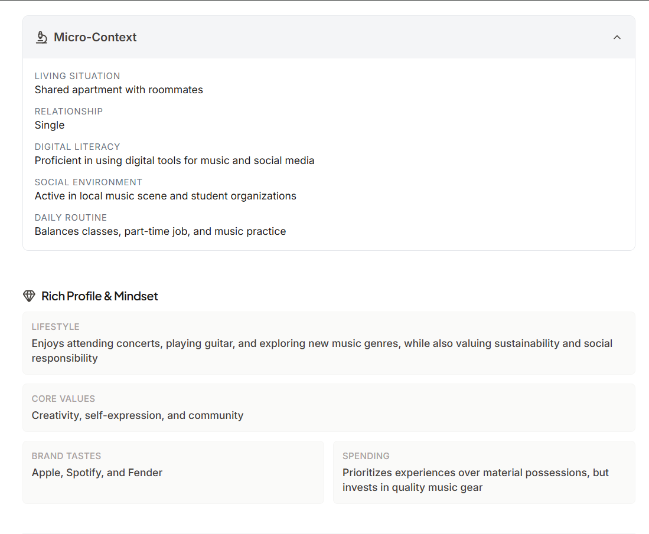The width and height of the screenshot is (649, 534).
Task: Click the chevron at top right of Micro-Context
Action: point(617,37)
